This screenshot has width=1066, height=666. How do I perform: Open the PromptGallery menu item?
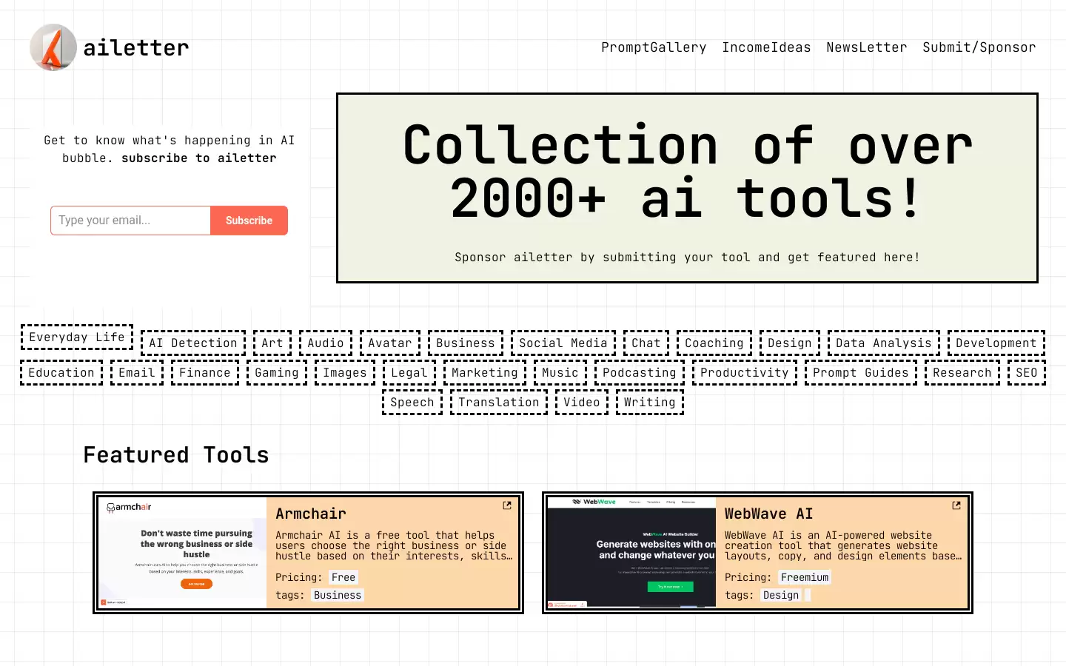[x=654, y=47]
